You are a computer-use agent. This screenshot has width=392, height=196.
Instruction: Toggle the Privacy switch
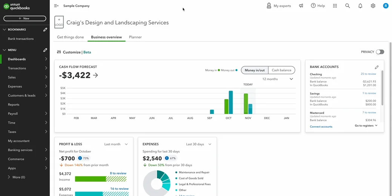[380, 52]
